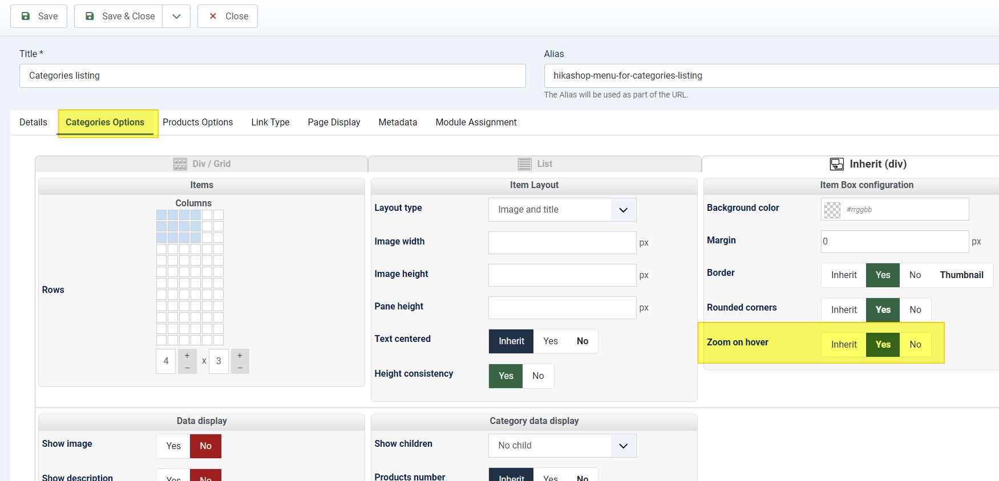Open the Background color swatch picker
The height and width of the screenshot is (481, 999).
[832, 210]
